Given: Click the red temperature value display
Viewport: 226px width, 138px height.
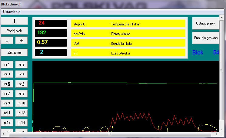Looking at the screenshot, I should pyautogui.click(x=51, y=24).
